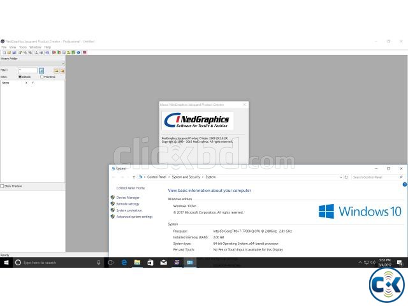Create a new file with the toolbar New icon
The height and width of the screenshot is (306, 408).
click(4, 52)
